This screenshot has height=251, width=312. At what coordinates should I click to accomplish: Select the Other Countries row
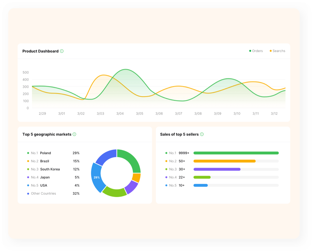[53, 193]
